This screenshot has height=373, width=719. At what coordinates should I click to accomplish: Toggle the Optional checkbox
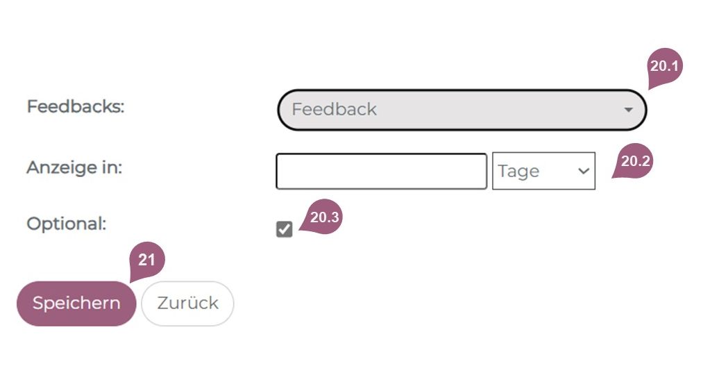coord(285,229)
